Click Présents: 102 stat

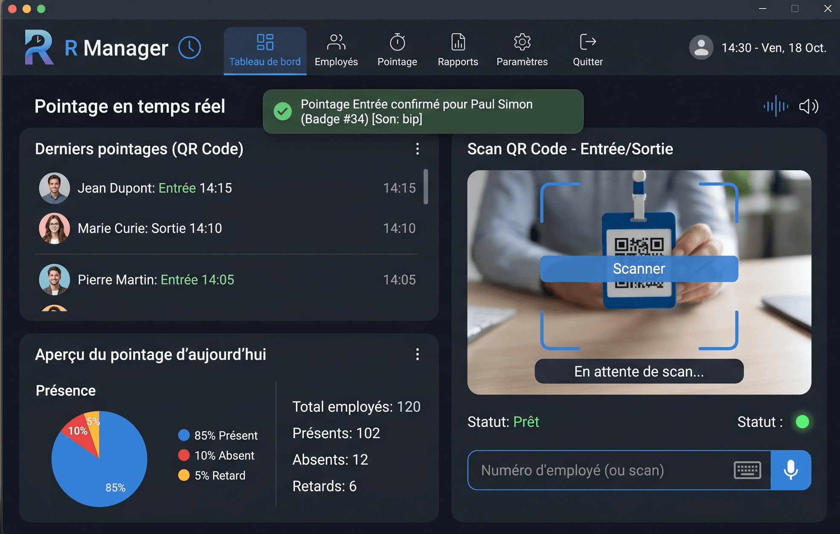pyautogui.click(x=336, y=433)
